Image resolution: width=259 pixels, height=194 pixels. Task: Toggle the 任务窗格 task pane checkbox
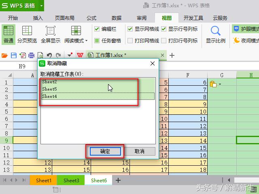click(97, 40)
